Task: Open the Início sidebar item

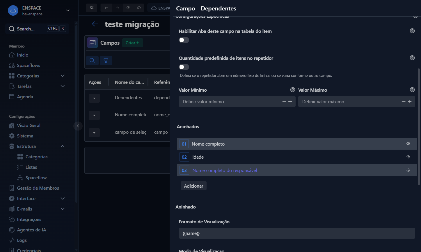Action: click(x=19, y=55)
